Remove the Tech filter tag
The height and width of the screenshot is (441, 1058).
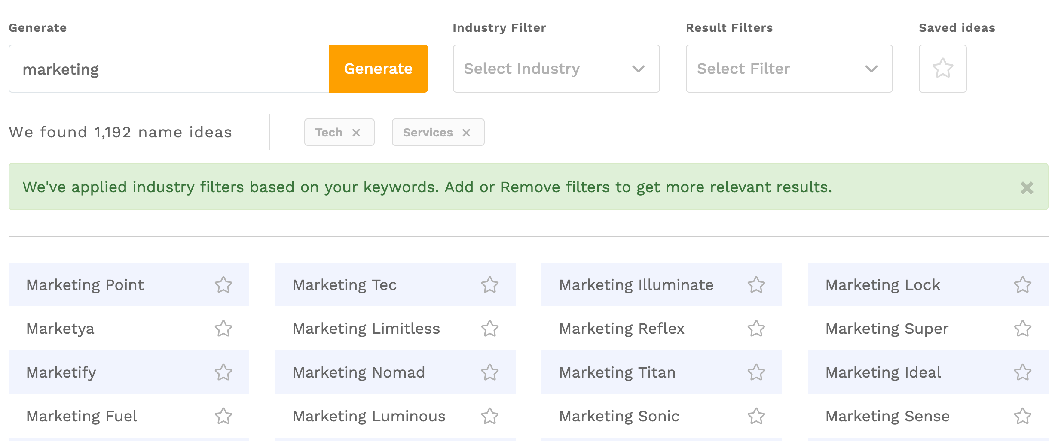click(x=356, y=133)
